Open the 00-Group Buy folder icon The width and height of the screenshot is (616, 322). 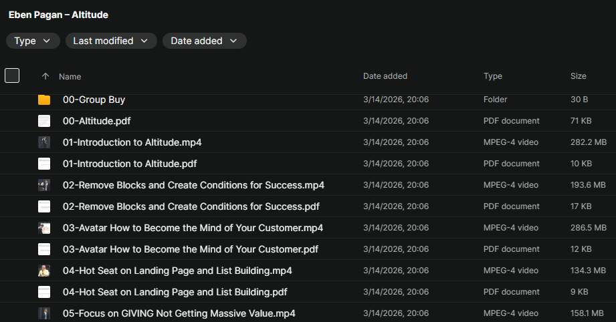click(x=44, y=100)
